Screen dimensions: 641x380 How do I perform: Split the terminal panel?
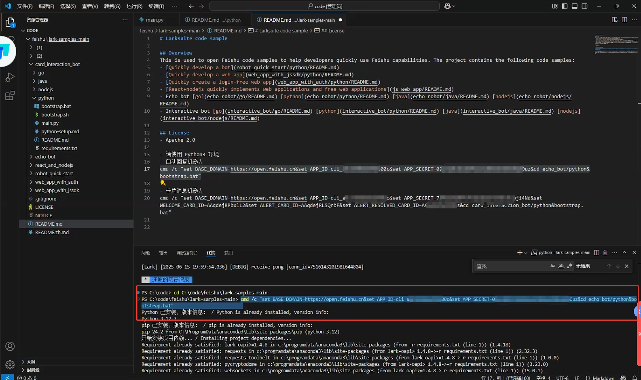tap(597, 252)
